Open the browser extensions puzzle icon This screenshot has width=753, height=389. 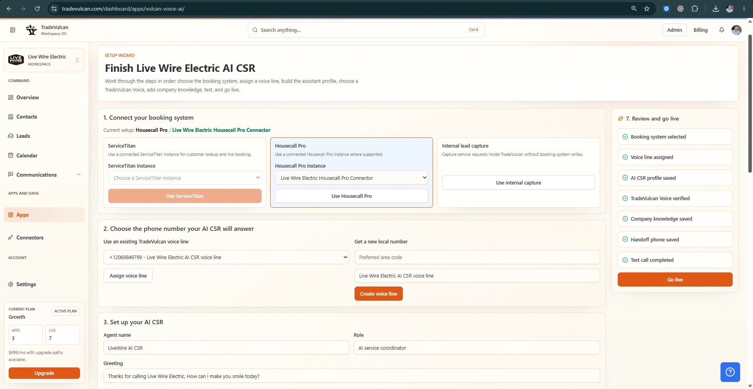695,9
